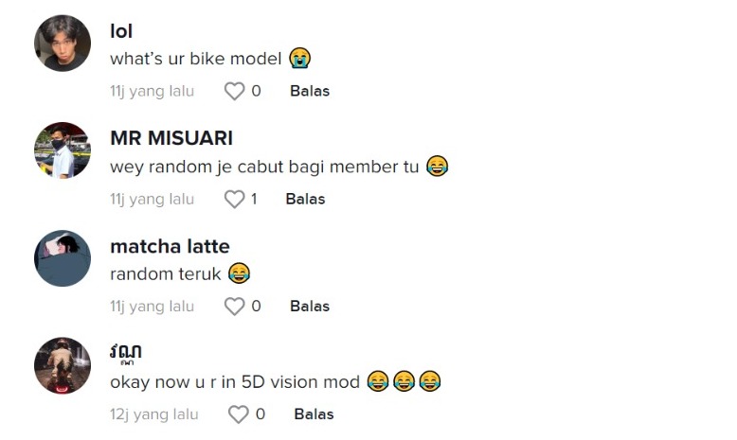Open the "MR MISUARI" username link
This screenshot has height=440, width=737.
171,138
